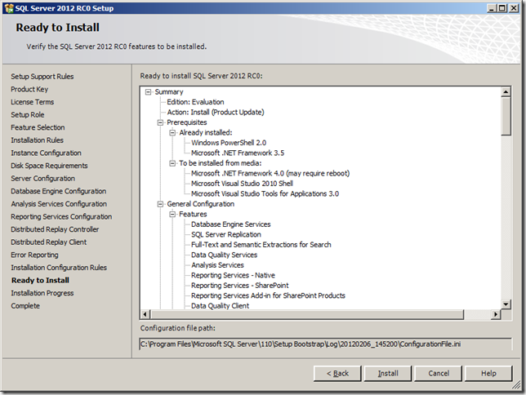The height and width of the screenshot is (395, 526).
Task: Select Windows PowerShell 2.0 tree row
Action: click(x=229, y=143)
